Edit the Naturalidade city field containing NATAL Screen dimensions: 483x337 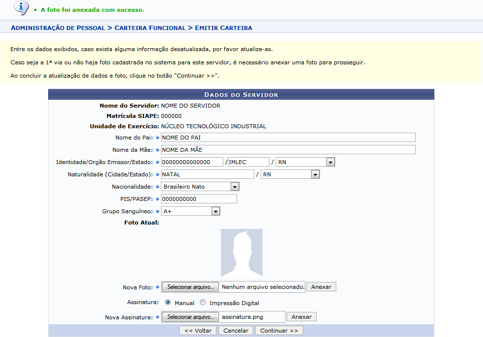[207, 174]
